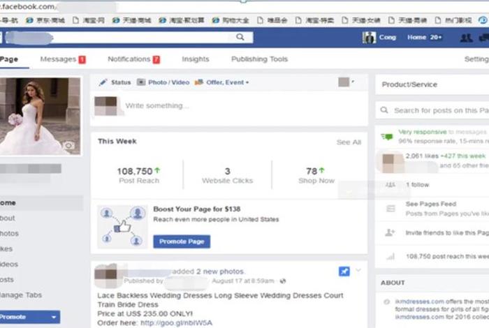Click the Offer, Event icon
Screen dimensions: 489x328
tap(199, 82)
